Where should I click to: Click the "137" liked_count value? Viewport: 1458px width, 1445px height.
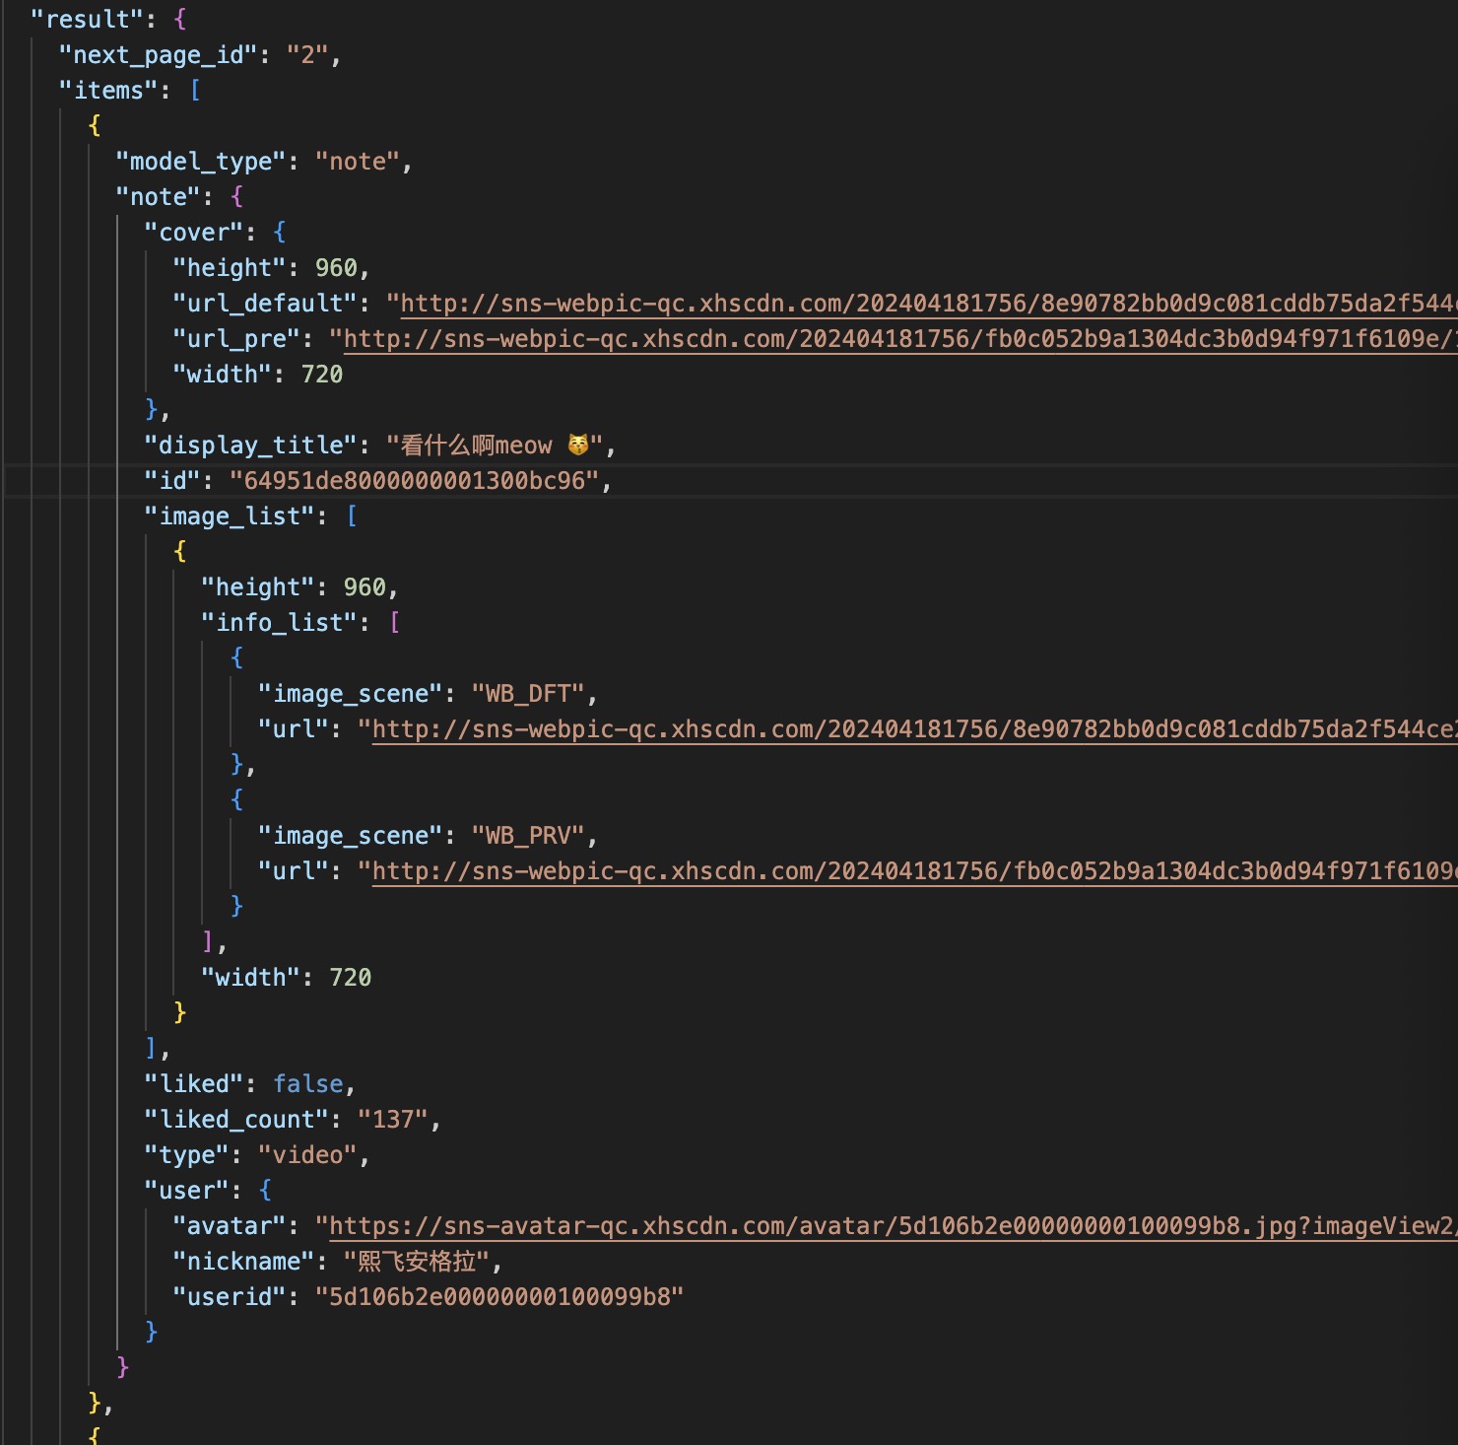click(x=393, y=1120)
